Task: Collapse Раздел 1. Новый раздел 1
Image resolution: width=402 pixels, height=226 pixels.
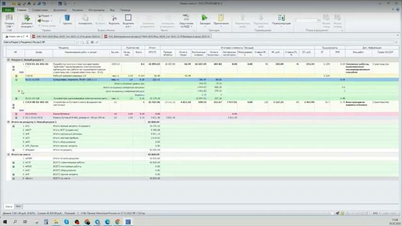Action: click(8, 60)
